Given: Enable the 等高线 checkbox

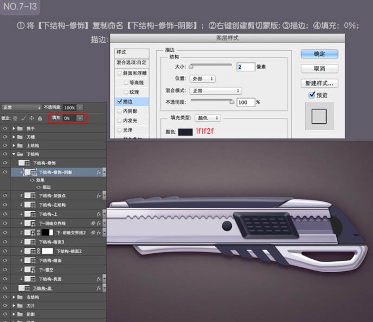Looking at the screenshot, I should coord(126,83).
